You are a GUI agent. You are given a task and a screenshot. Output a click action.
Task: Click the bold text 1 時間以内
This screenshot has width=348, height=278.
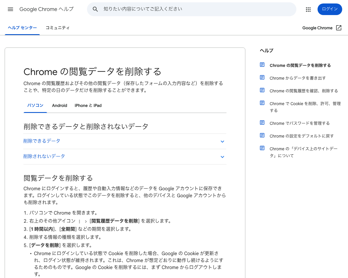point(42,229)
